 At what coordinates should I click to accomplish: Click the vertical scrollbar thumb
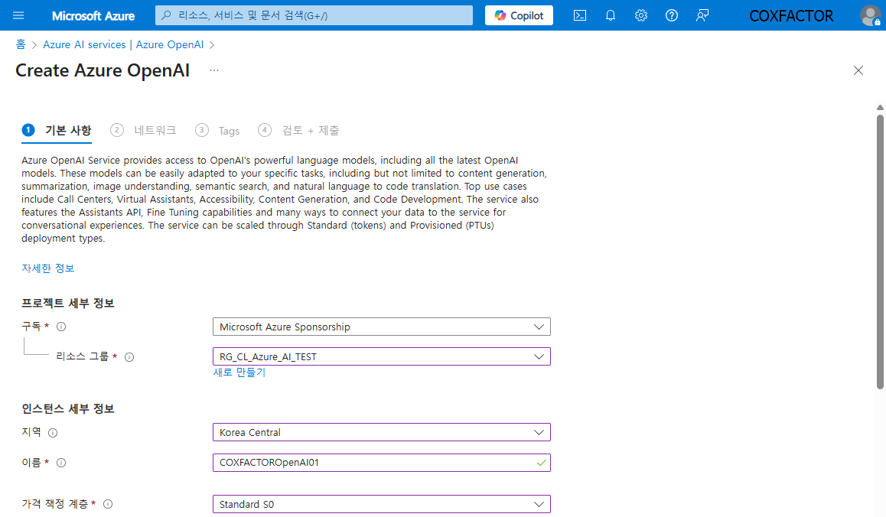(x=880, y=252)
